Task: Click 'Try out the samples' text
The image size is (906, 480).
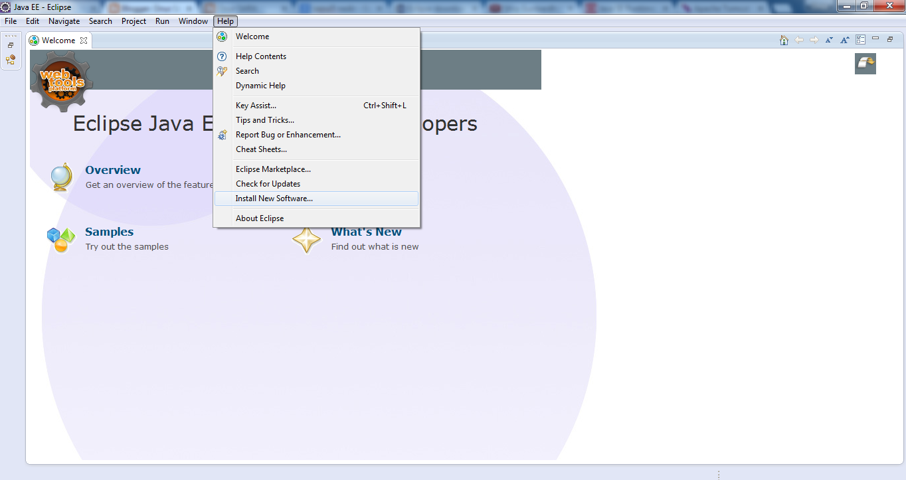Action: [x=127, y=247]
